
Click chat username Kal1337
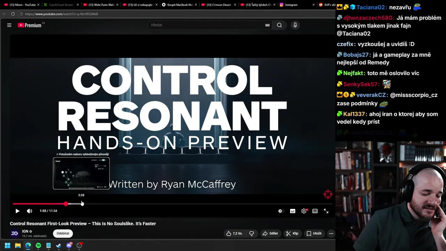pyautogui.click(x=355, y=114)
